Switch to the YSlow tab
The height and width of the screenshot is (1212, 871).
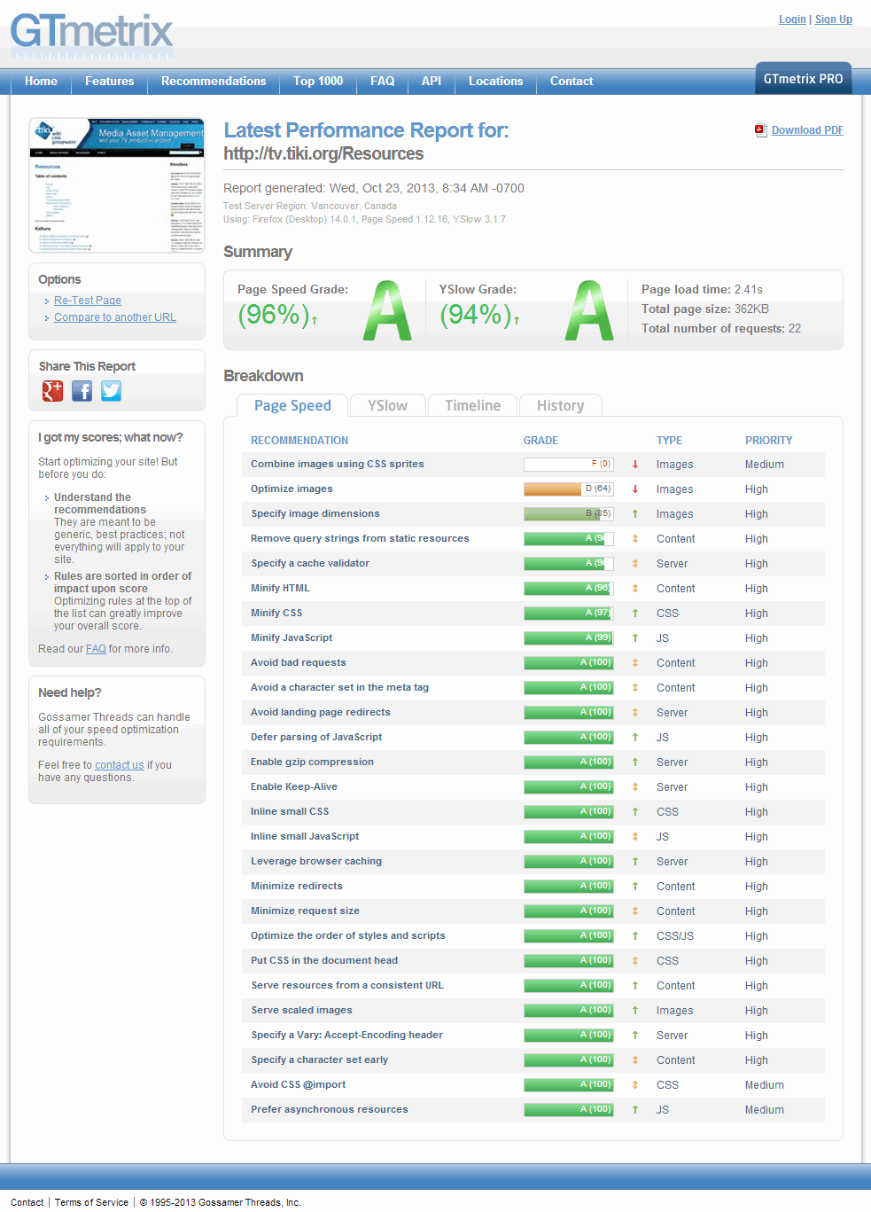pyautogui.click(x=388, y=405)
